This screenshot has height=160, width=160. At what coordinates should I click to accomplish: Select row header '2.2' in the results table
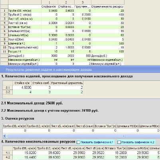pos(8,92)
